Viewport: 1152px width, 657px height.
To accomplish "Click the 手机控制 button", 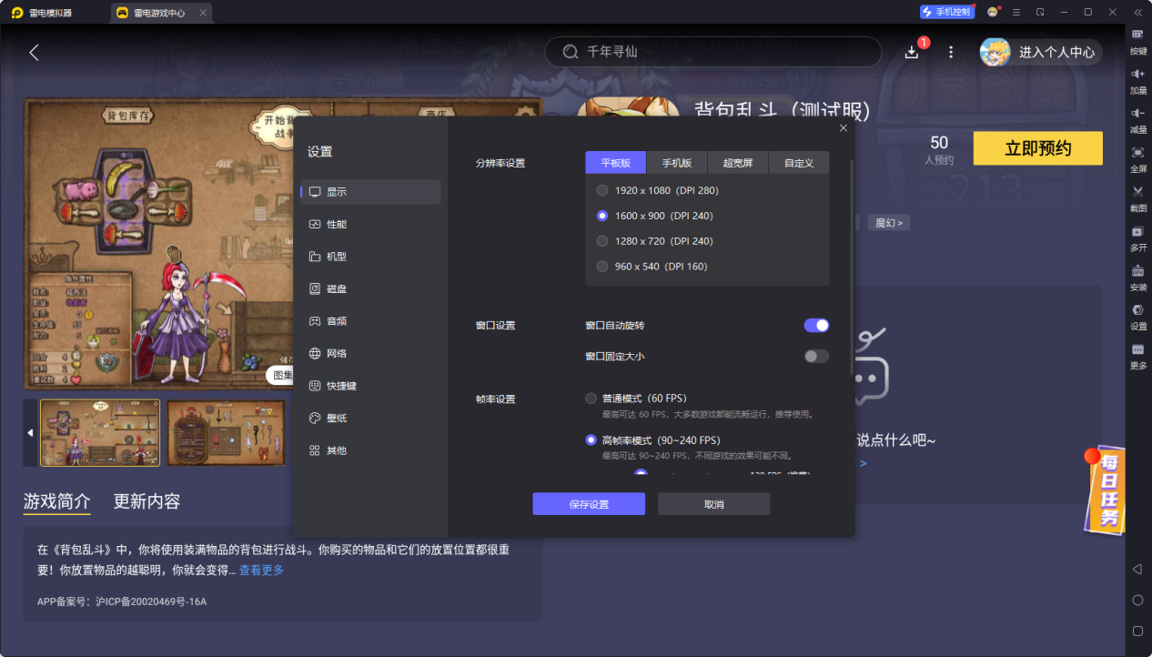I will tap(947, 12).
